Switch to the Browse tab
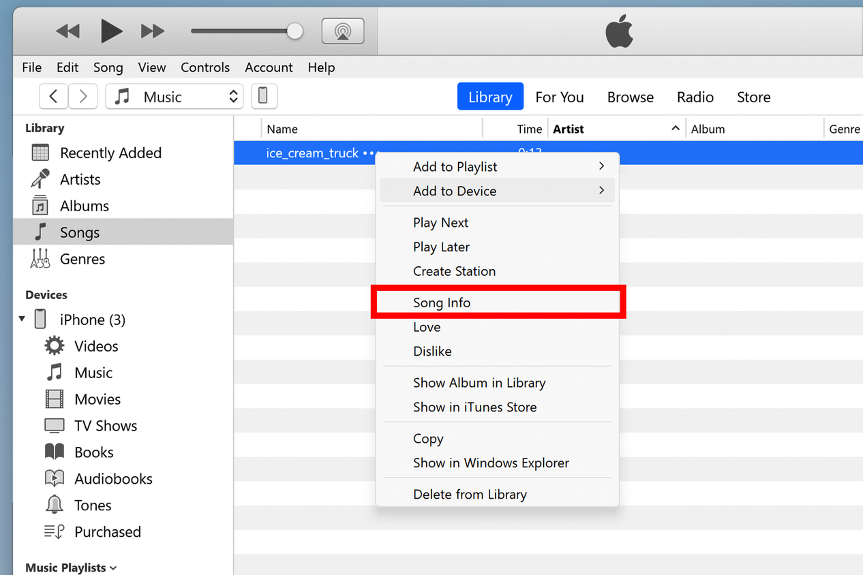Screen dimensions: 863x575 coord(631,97)
